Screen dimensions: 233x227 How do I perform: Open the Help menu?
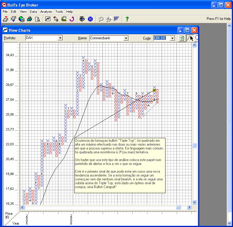click(x=69, y=12)
